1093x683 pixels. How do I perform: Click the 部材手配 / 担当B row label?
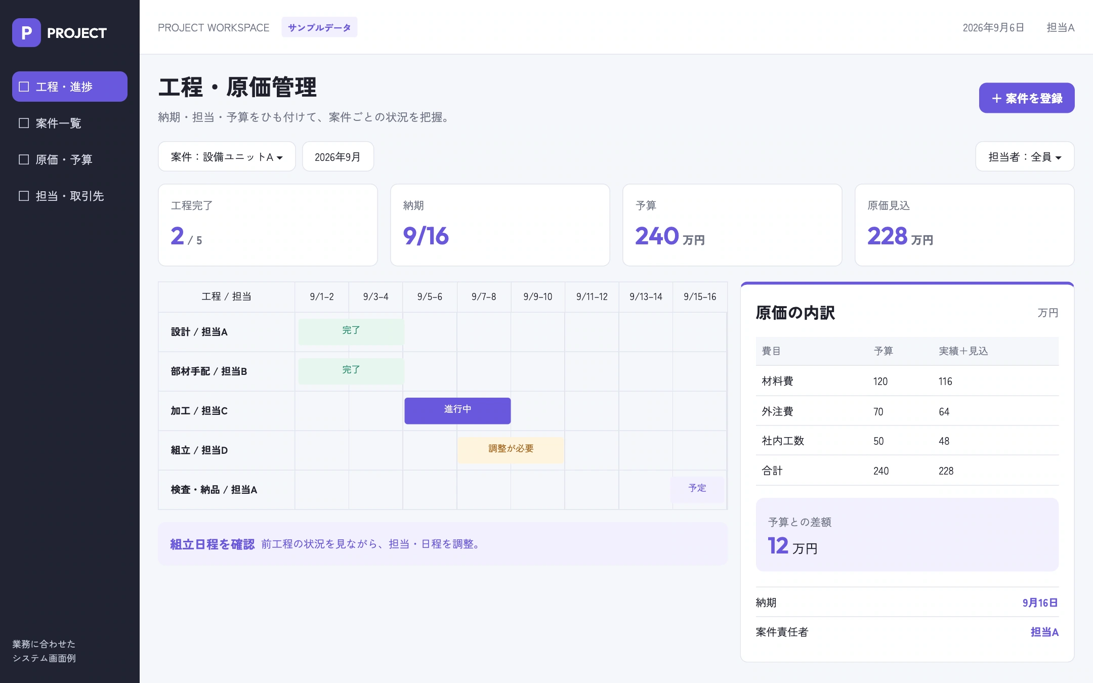[x=209, y=371]
